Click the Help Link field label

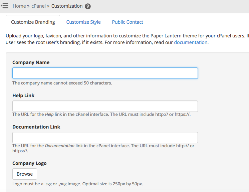[x=23, y=95]
